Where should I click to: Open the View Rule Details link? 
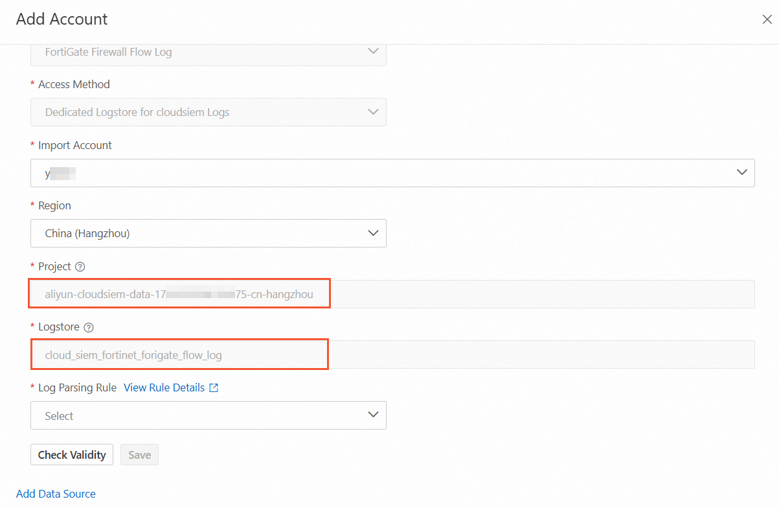pyautogui.click(x=164, y=387)
